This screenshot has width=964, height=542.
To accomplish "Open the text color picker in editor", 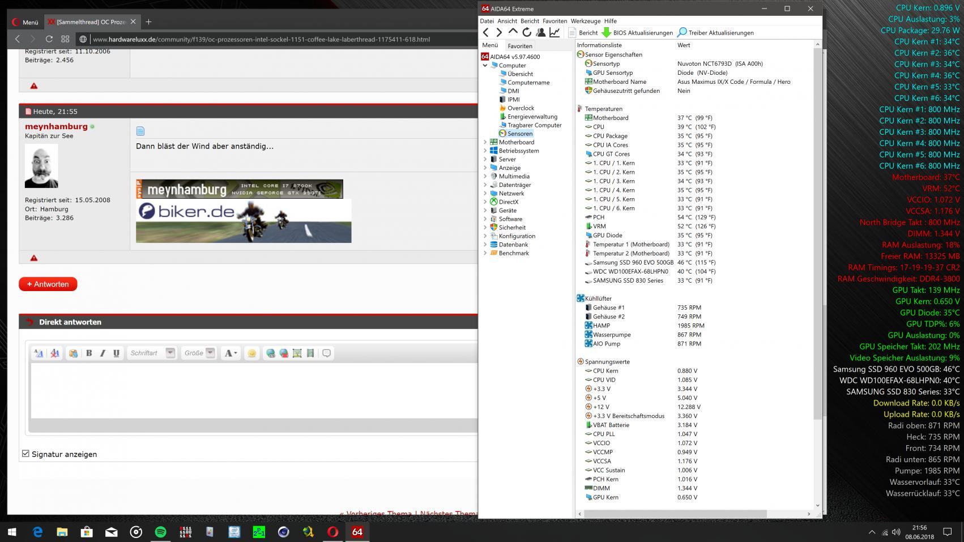I will pos(230,353).
